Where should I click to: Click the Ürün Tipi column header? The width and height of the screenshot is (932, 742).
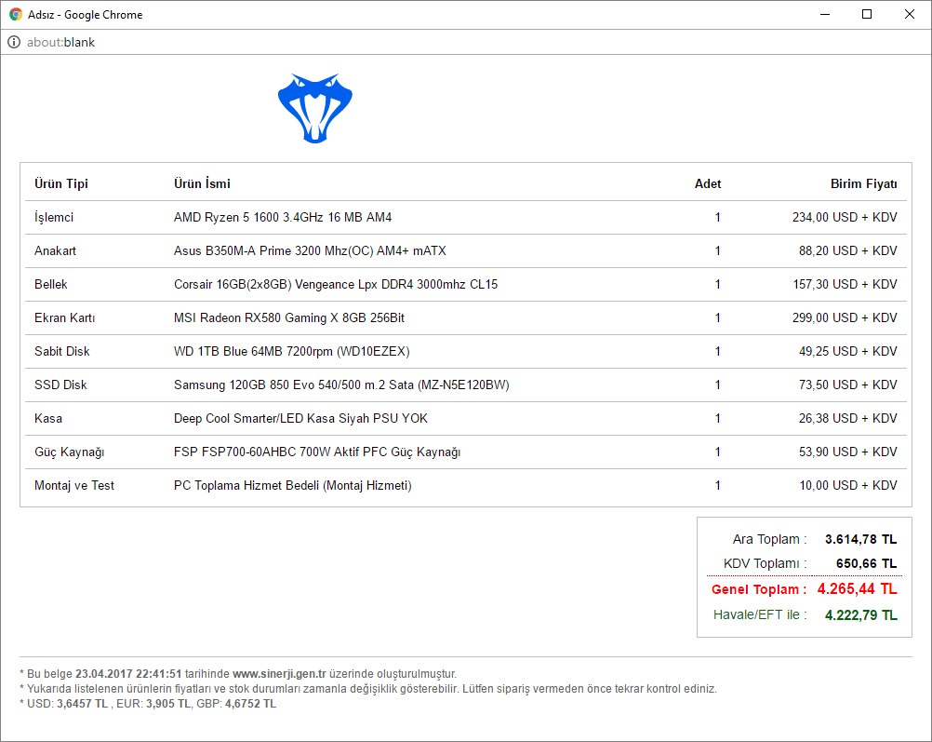[61, 183]
